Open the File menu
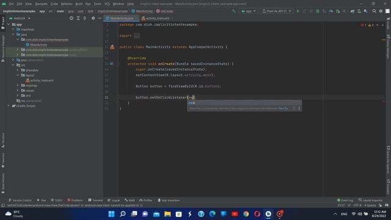The width and height of the screenshot is (391, 220). (x=11, y=4)
